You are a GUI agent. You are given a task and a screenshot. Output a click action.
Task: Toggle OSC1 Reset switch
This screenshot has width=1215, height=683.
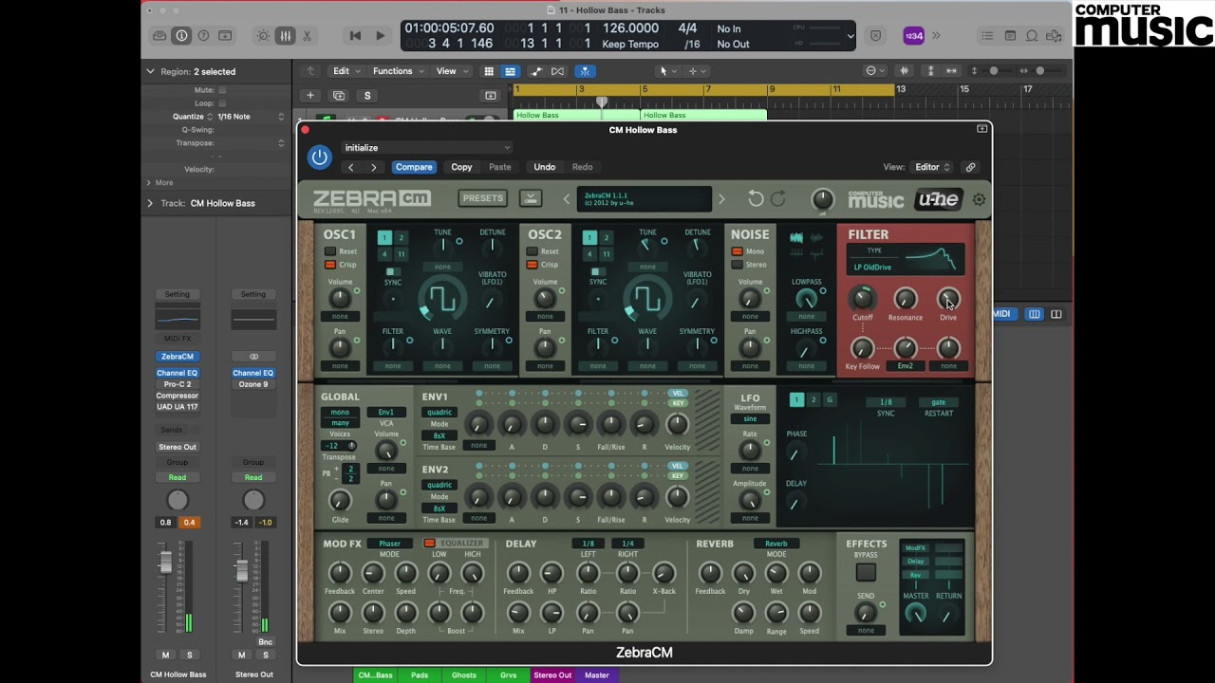tap(330, 251)
